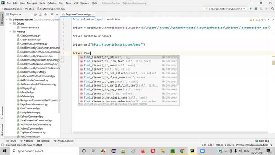Image resolution: width=275 pixels, height=155 pixels.
Task: Open the Structure vertical tool window tab
Action: pos(2,112)
